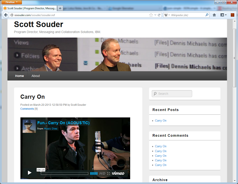238x184 pixels.
Task: Play the Carry On video
Action: pyautogui.click(x=29, y=172)
